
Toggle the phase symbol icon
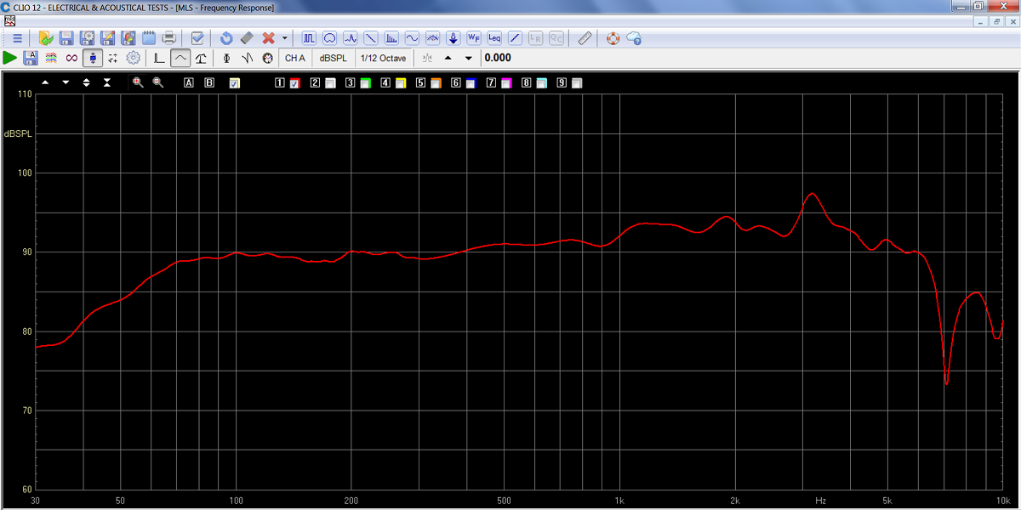pyautogui.click(x=226, y=58)
